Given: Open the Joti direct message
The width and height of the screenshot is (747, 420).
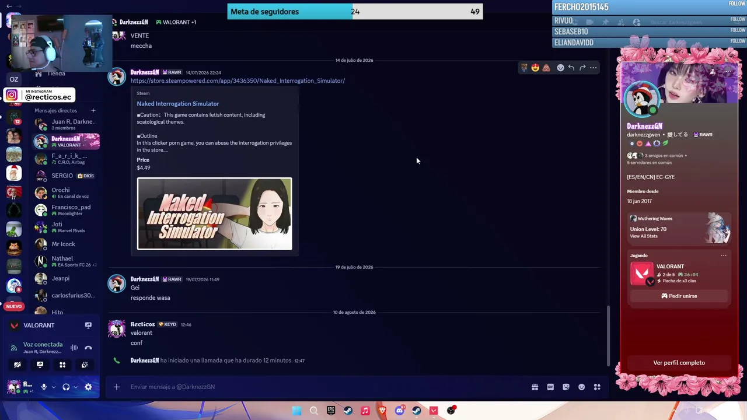Looking at the screenshot, I should pos(66,227).
